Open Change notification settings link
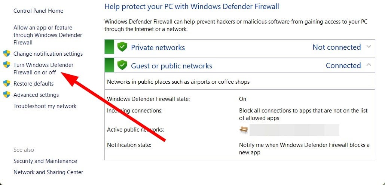 (48, 53)
